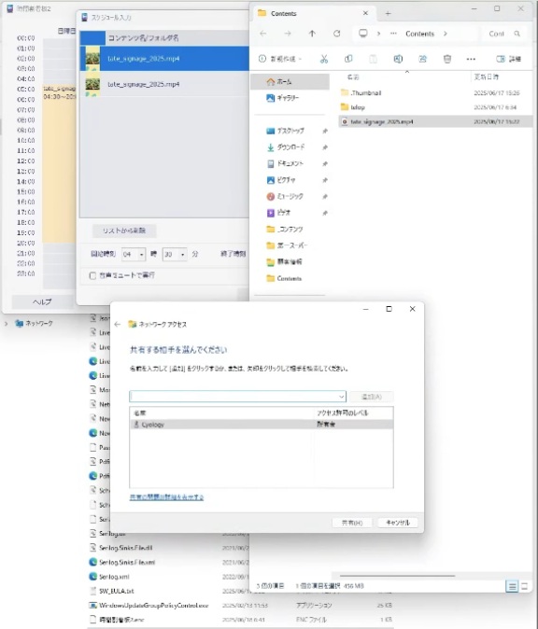Image resolution: width=538 pixels, height=629 pixels.
Task: Click the Delete trash icon in Explorer toolbar
Action: (x=446, y=59)
